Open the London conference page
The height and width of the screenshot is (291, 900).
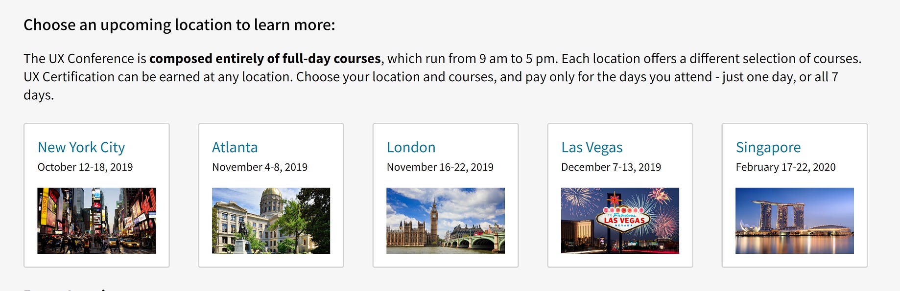pos(410,147)
